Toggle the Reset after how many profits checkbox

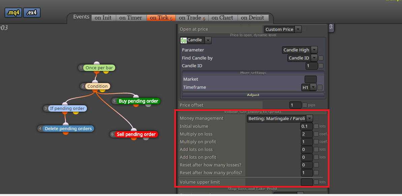tap(316, 172)
